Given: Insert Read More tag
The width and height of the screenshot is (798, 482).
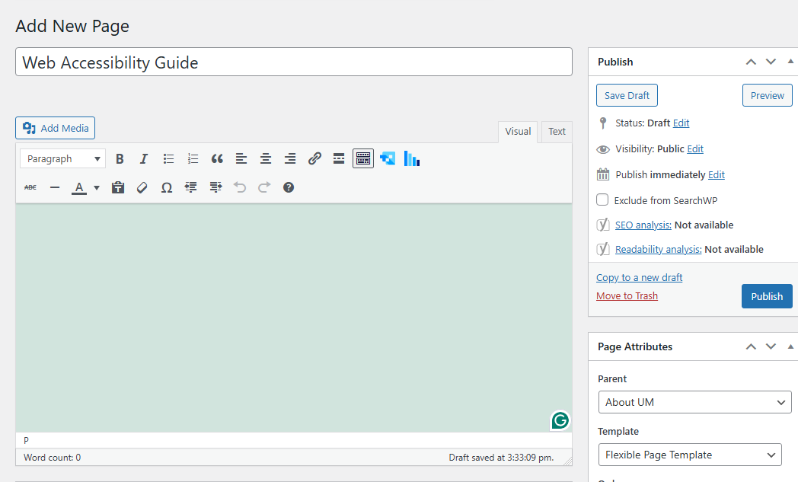Looking at the screenshot, I should click(339, 159).
